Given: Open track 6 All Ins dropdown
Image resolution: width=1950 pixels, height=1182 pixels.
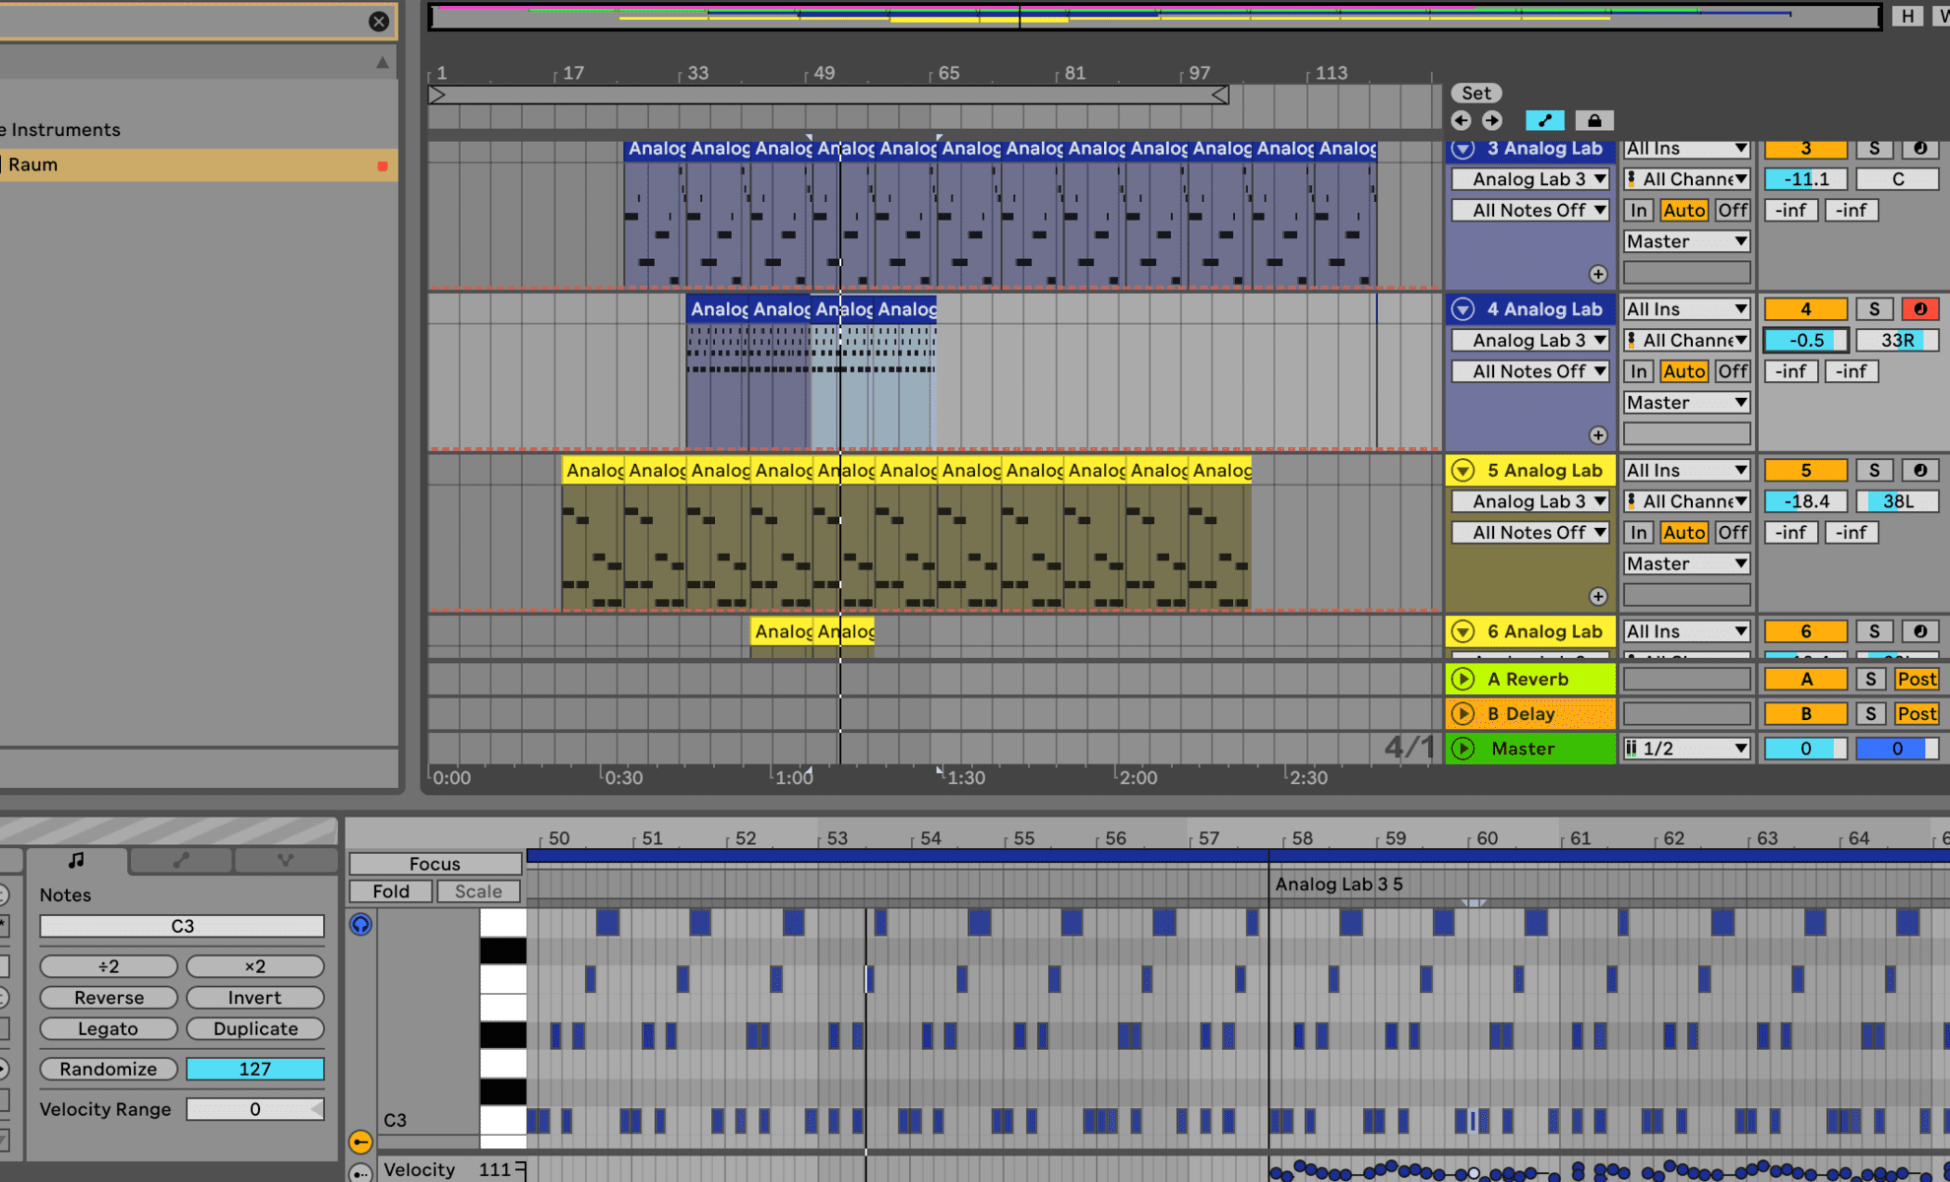Looking at the screenshot, I should click(x=1687, y=631).
